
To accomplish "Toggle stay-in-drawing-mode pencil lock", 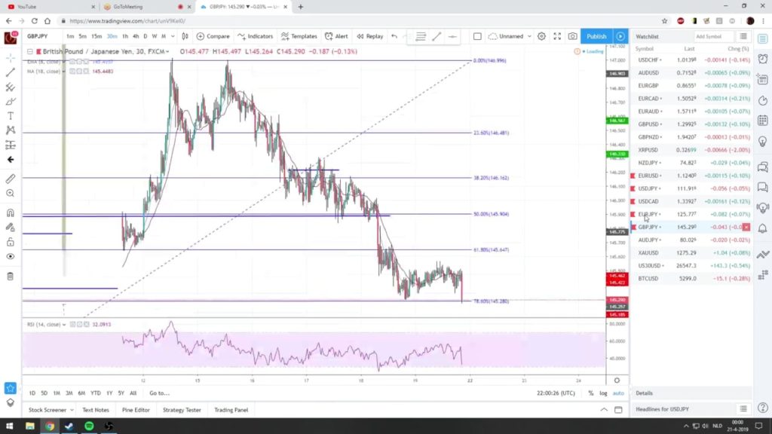I will 11,228.
